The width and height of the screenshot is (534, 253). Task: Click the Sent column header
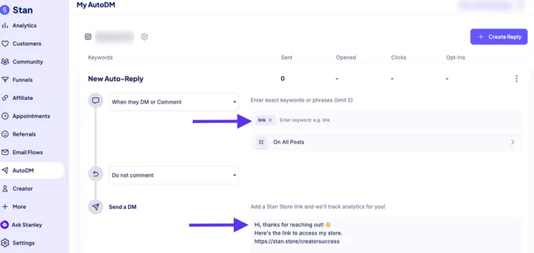click(286, 58)
